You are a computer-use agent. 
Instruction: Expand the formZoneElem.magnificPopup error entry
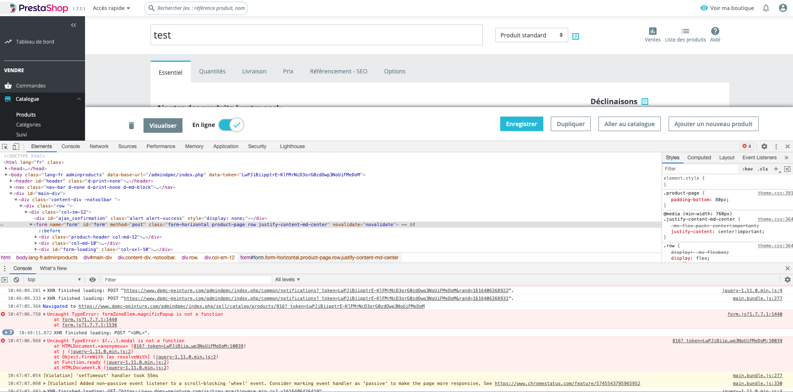(x=45, y=314)
